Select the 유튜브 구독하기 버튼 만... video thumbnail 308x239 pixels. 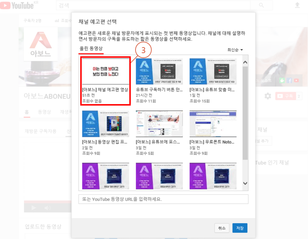(159, 71)
